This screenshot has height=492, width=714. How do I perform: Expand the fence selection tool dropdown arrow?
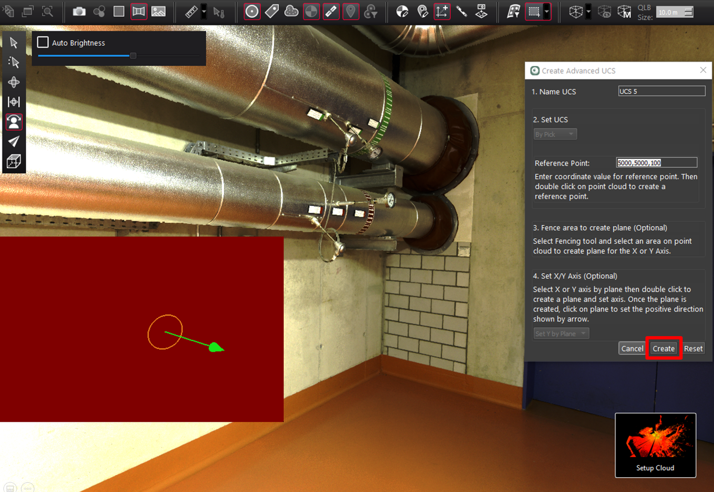(x=547, y=12)
